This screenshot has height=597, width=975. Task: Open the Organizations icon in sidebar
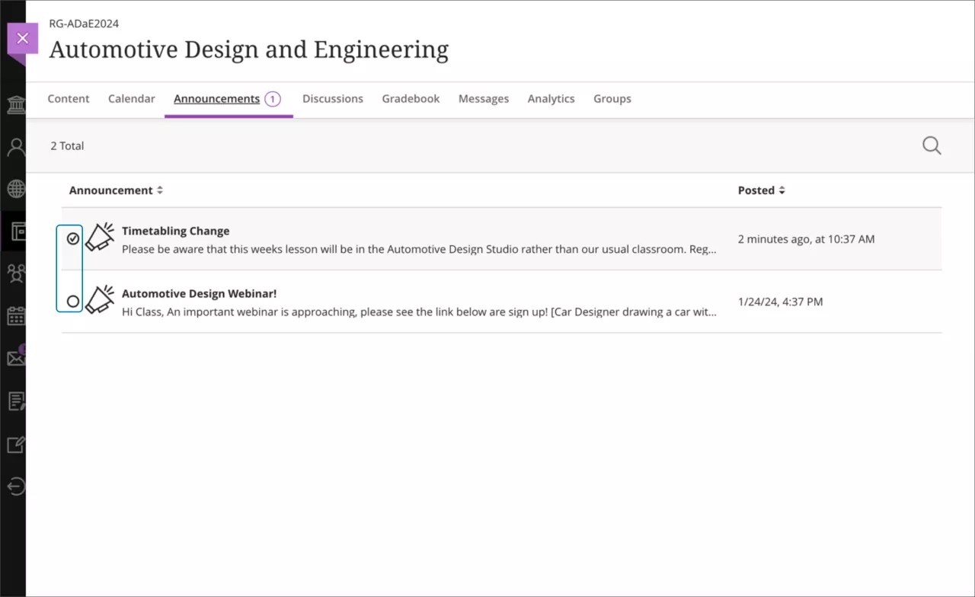[16, 273]
